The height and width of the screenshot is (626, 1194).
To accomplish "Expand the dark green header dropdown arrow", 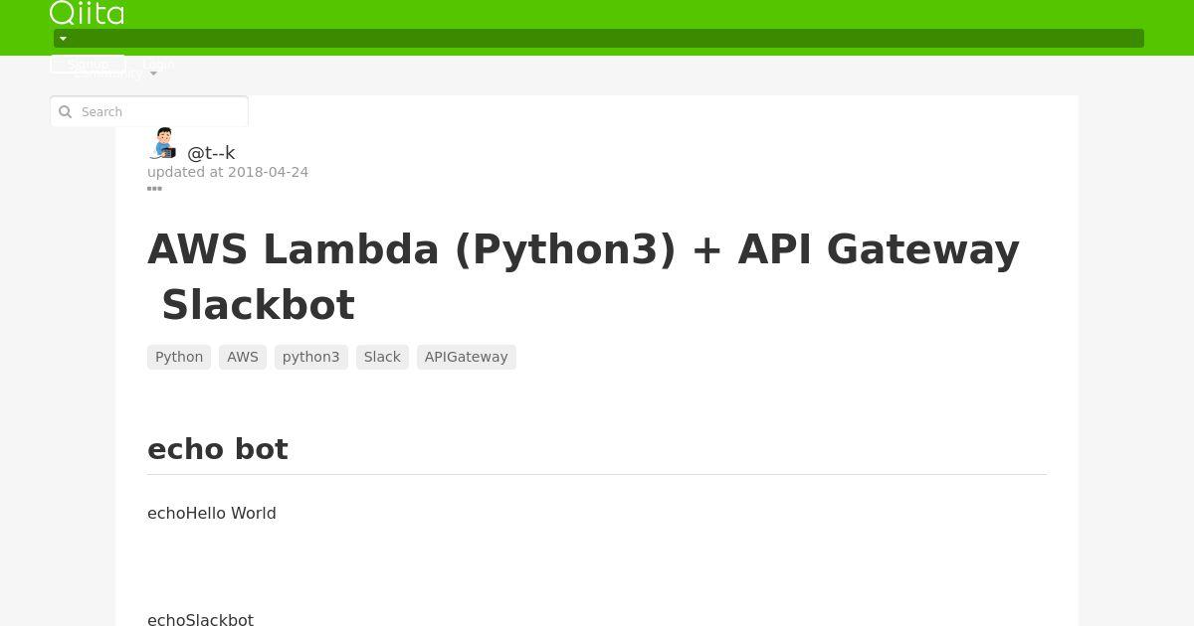I will [63, 39].
